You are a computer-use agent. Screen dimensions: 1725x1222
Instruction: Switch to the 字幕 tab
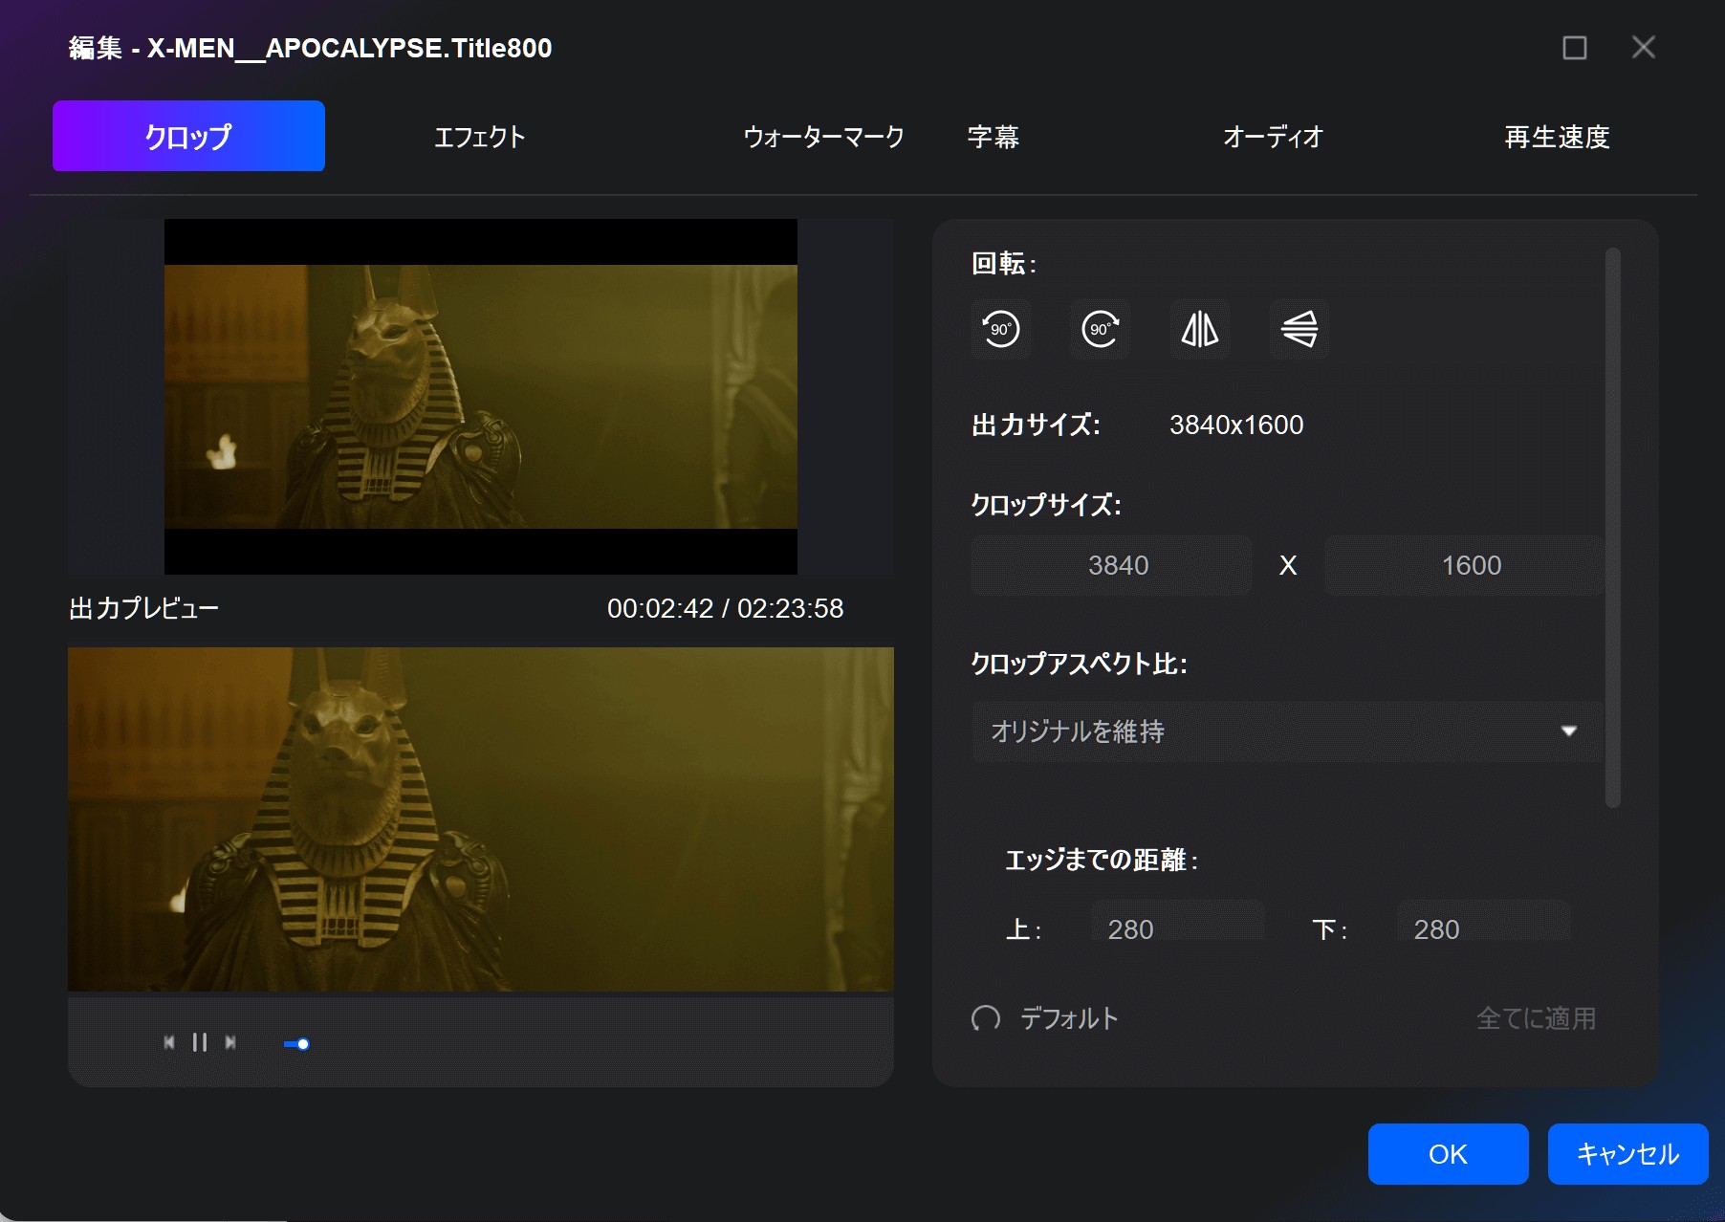pyautogui.click(x=994, y=137)
